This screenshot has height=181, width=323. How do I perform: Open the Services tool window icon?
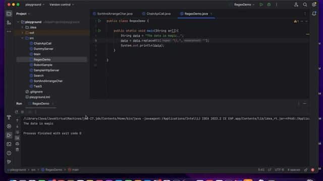pyautogui.click(x=9, y=126)
